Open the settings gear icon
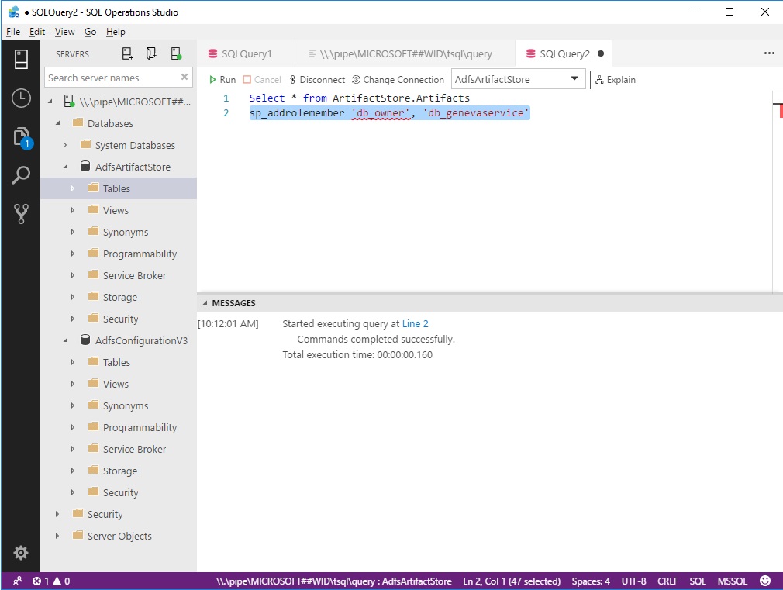Screen dimensions: 783x590 pos(20,553)
